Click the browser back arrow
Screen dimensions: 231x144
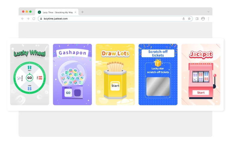22,19
